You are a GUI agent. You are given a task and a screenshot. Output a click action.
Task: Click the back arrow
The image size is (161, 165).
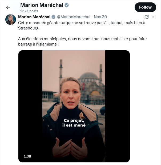[x=8, y=7]
